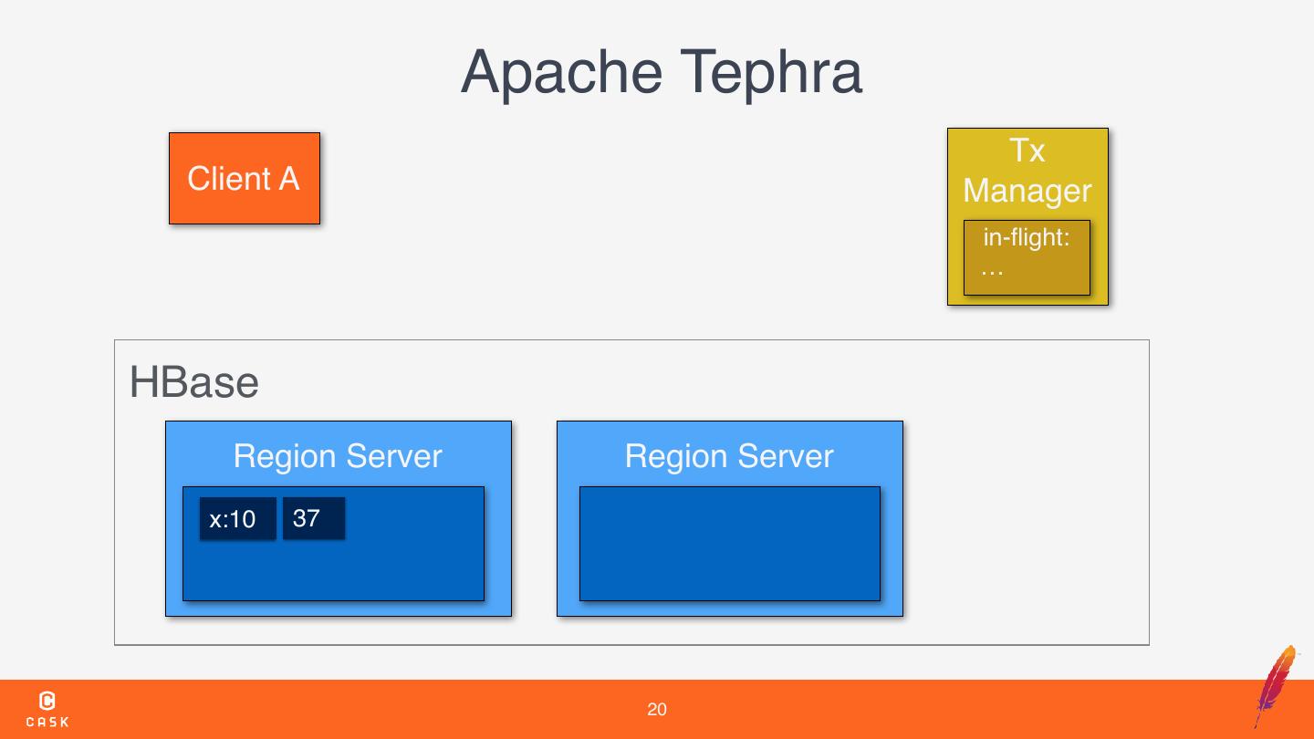The height and width of the screenshot is (739, 1314).
Task: Select the orange Client A box
Action: click(245, 178)
